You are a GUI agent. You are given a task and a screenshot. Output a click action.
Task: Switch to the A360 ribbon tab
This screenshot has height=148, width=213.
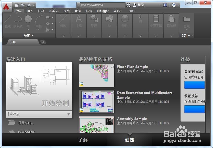(118, 11)
